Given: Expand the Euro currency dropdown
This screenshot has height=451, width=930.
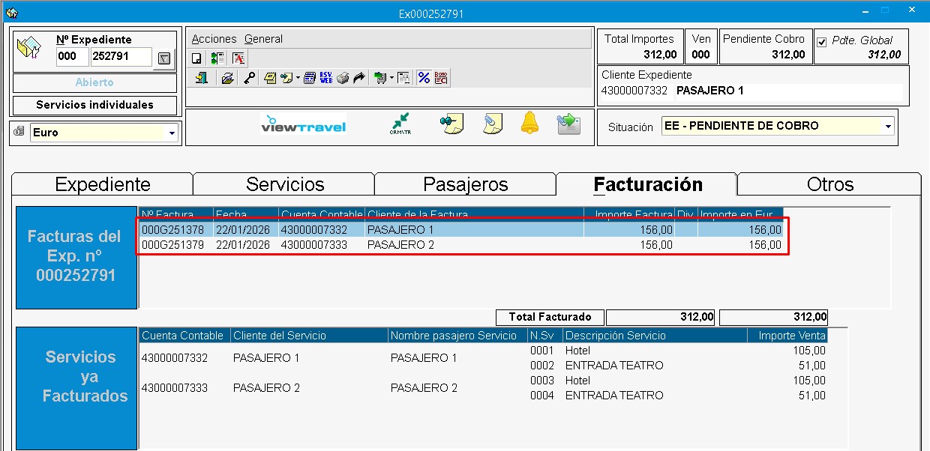Looking at the screenshot, I should 172,133.
